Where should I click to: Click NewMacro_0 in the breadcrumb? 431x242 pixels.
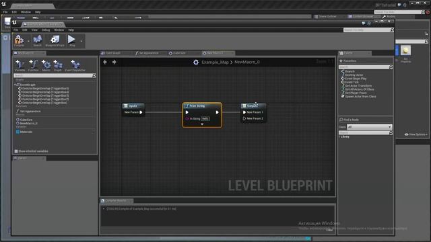[247, 63]
